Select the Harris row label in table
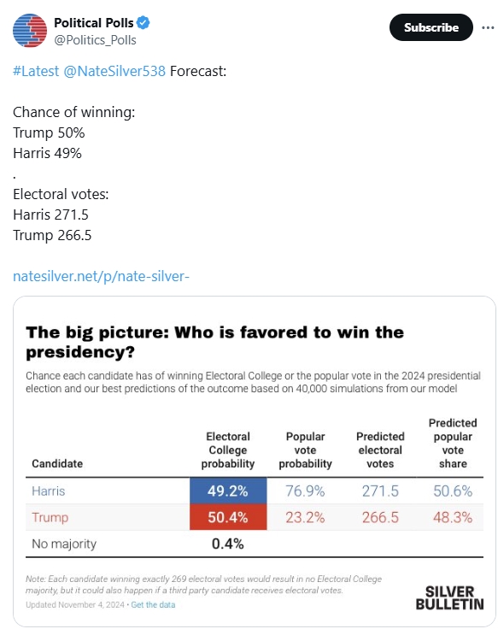This screenshot has width=498, height=629. click(x=48, y=491)
